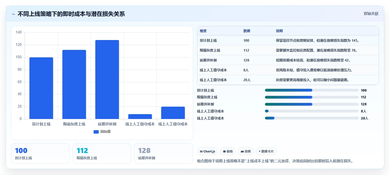This screenshot has height=175, width=390.
Task: Click the description mentioning 潜在故障损失指数为 145
Action: [x=318, y=41]
